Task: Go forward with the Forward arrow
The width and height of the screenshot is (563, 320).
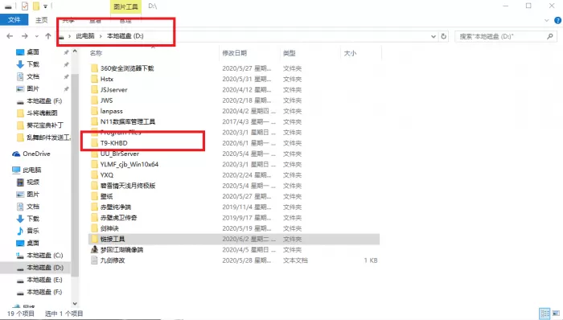Action: click(x=24, y=36)
